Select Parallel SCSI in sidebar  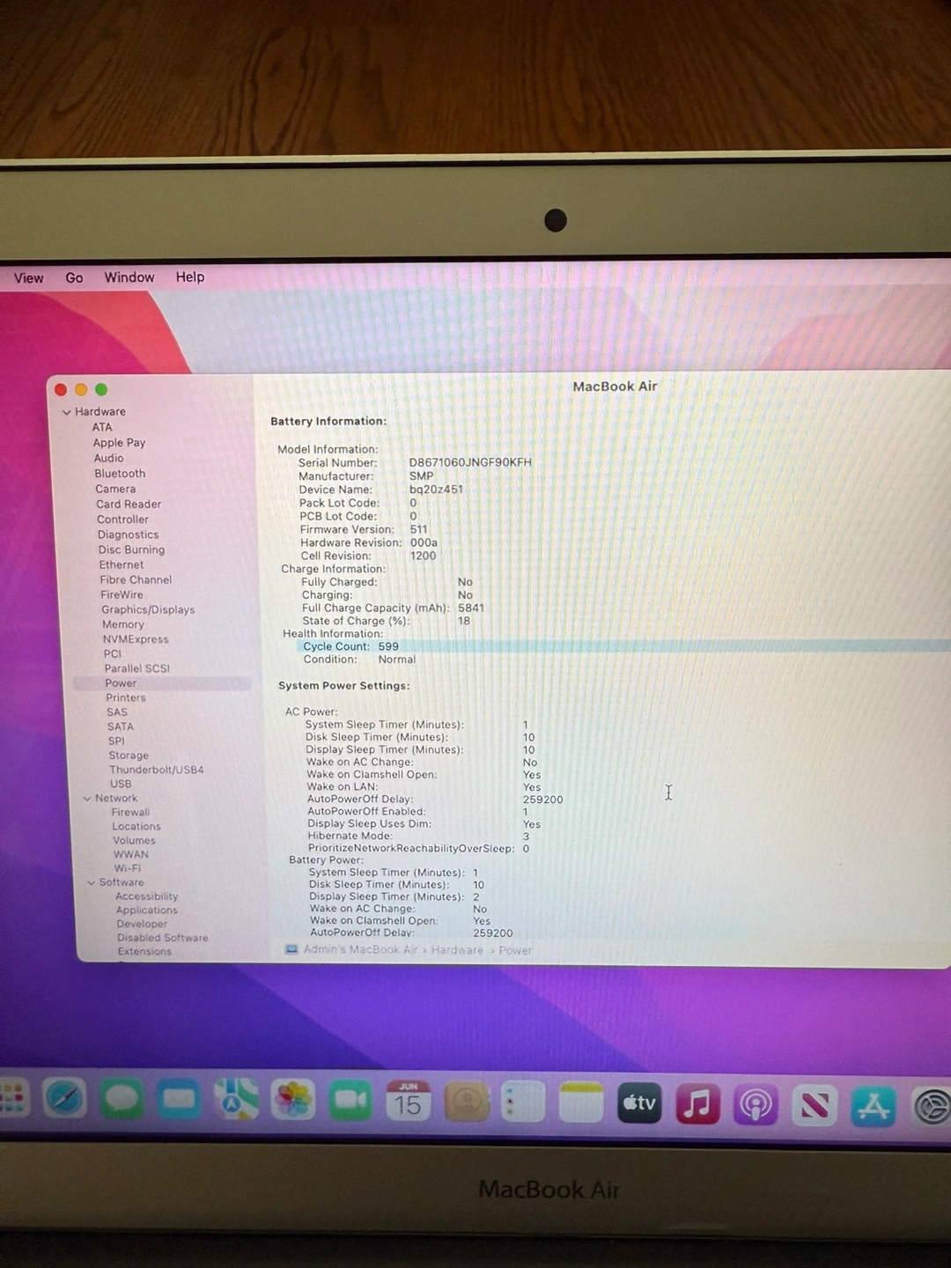click(136, 668)
